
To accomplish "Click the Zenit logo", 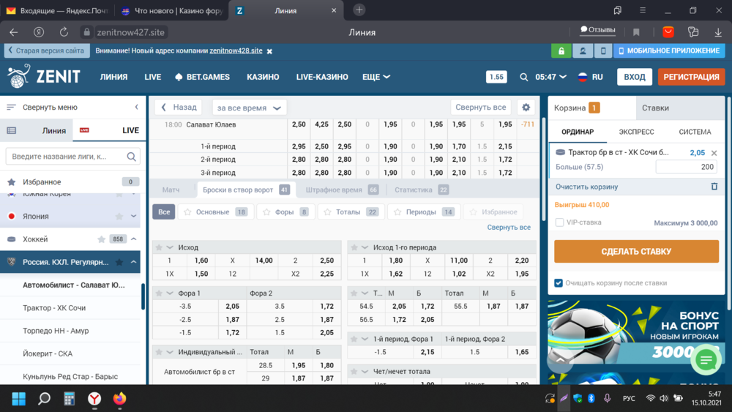I will [x=44, y=76].
